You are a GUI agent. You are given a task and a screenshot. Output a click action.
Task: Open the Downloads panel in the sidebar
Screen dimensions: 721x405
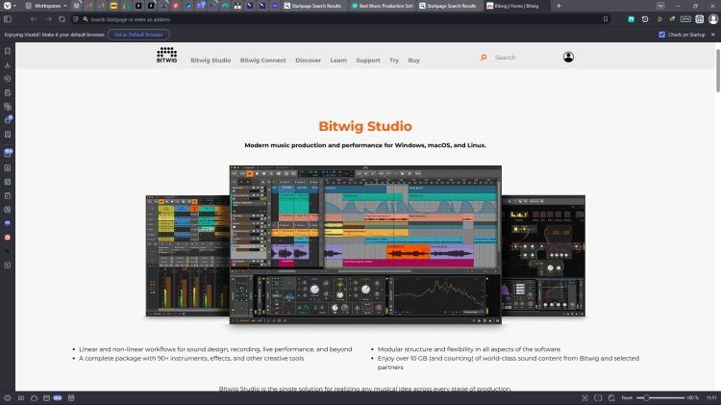point(8,64)
